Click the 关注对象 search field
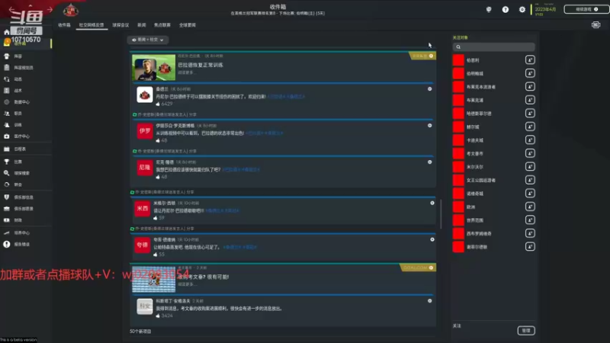This screenshot has height=343, width=610. pyautogui.click(x=493, y=47)
